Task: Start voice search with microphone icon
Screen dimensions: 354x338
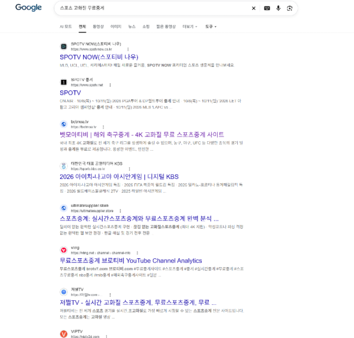Action: tap(278, 8)
